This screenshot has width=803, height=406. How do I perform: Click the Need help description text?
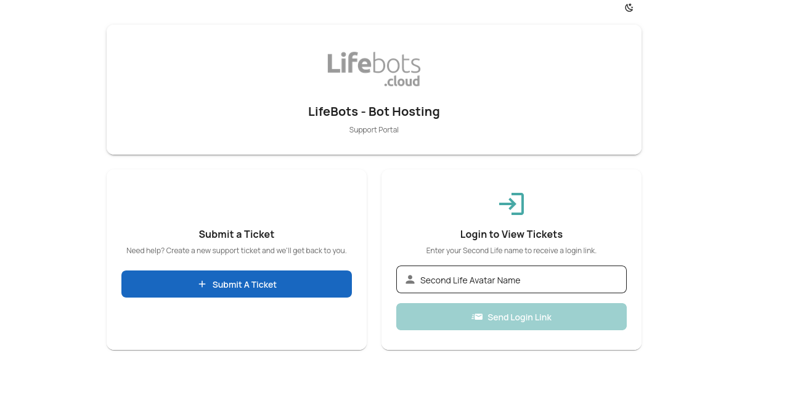236,250
